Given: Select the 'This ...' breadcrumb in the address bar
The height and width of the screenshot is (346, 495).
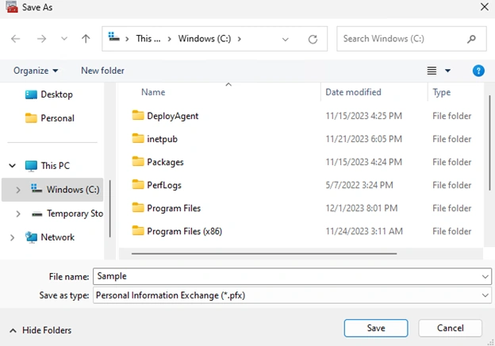Looking at the screenshot, I should (x=148, y=39).
